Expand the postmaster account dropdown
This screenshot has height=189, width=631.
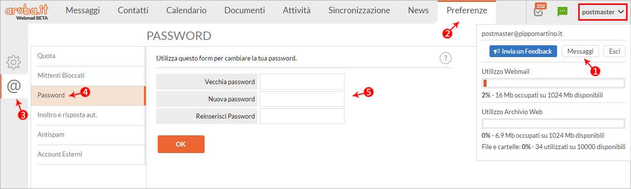603,12
